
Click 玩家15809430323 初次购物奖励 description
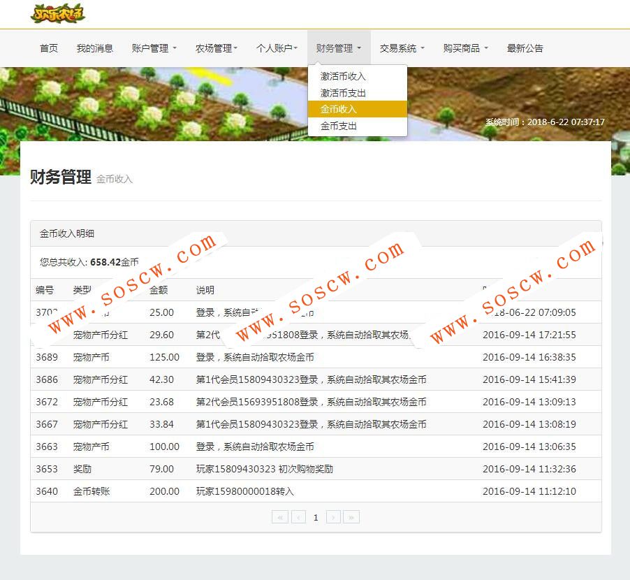265,469
